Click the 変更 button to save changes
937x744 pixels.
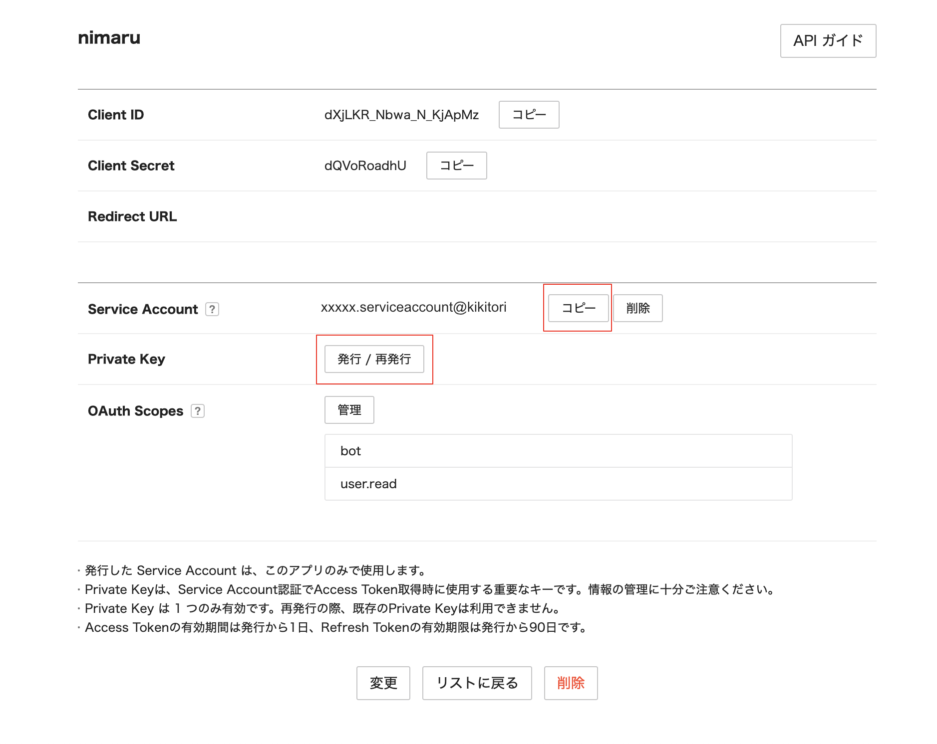click(382, 683)
